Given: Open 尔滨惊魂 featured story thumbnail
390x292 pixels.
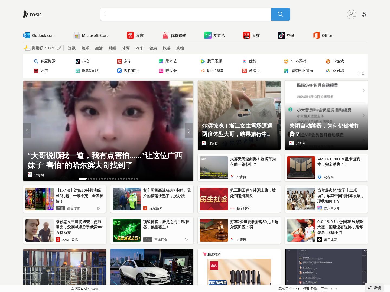Looking at the screenshot, I should click(239, 115).
